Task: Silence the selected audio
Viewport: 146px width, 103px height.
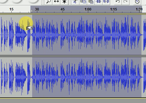Action: point(106,1)
